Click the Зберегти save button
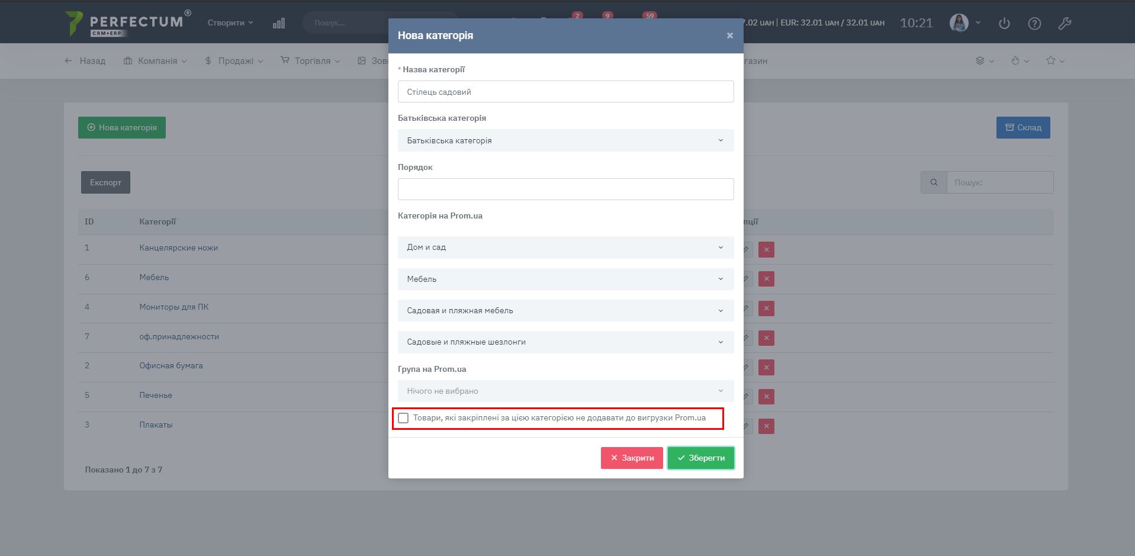The height and width of the screenshot is (556, 1135). point(700,458)
